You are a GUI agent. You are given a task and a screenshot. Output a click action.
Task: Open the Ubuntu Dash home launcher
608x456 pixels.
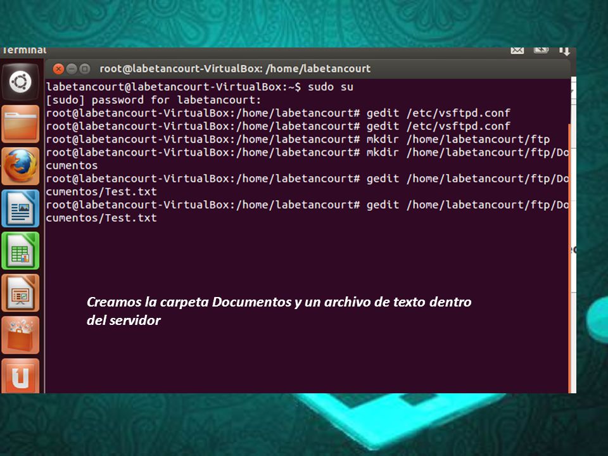20,82
